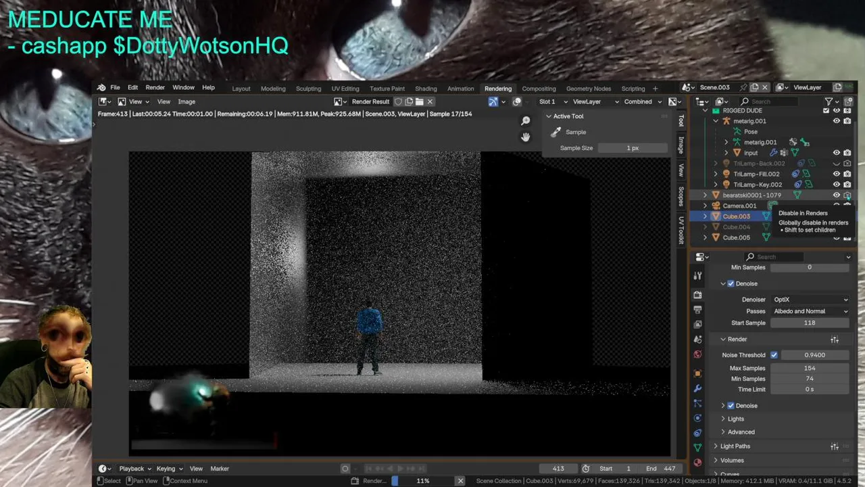Disable TriLamp-Key.002 in renders camera icon

(847, 185)
